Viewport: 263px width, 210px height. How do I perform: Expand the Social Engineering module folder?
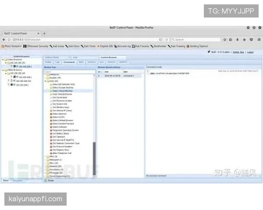(x=45, y=176)
